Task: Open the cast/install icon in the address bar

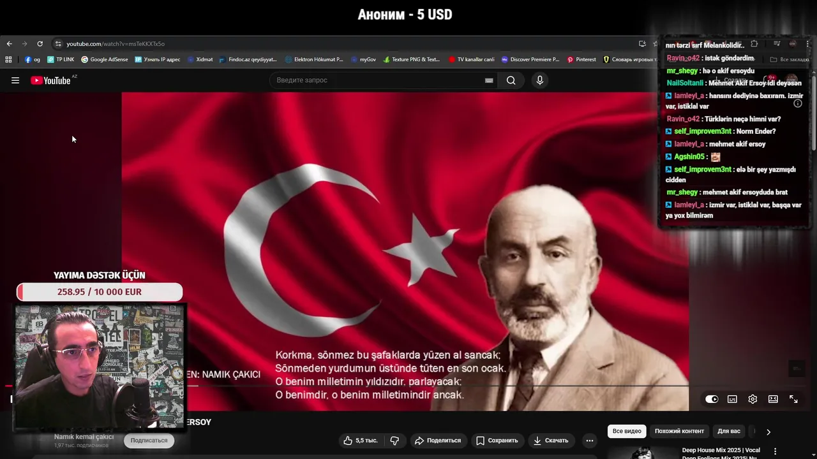Action: (642, 43)
